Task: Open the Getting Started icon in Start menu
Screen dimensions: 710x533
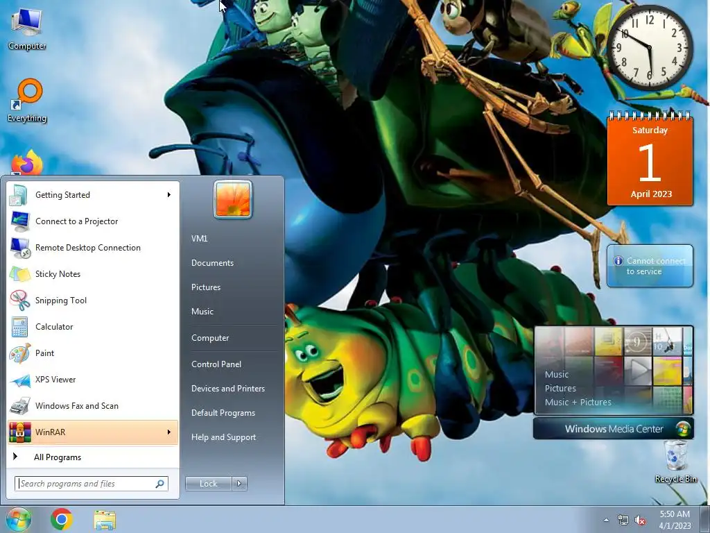Action: 19,195
